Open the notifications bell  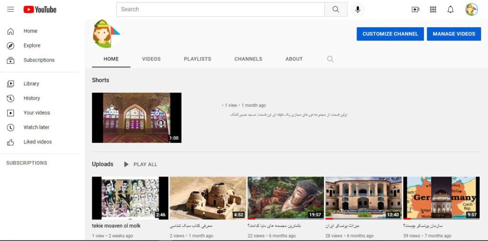[450, 9]
